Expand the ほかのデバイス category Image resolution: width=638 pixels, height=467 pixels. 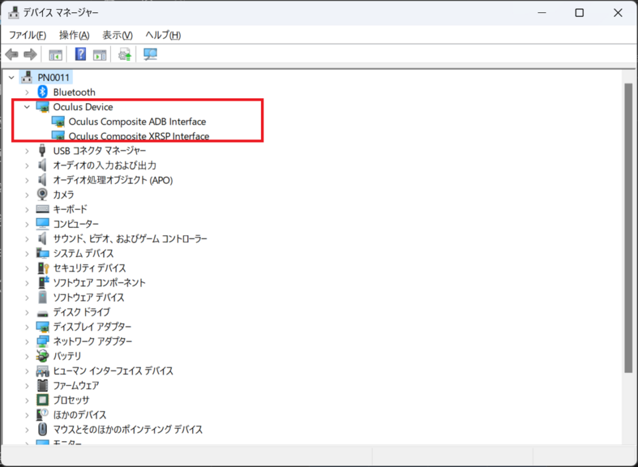point(27,415)
